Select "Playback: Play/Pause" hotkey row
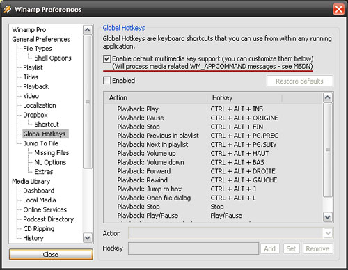Image resolution: width=348 pixels, height=270 pixels. [214, 216]
